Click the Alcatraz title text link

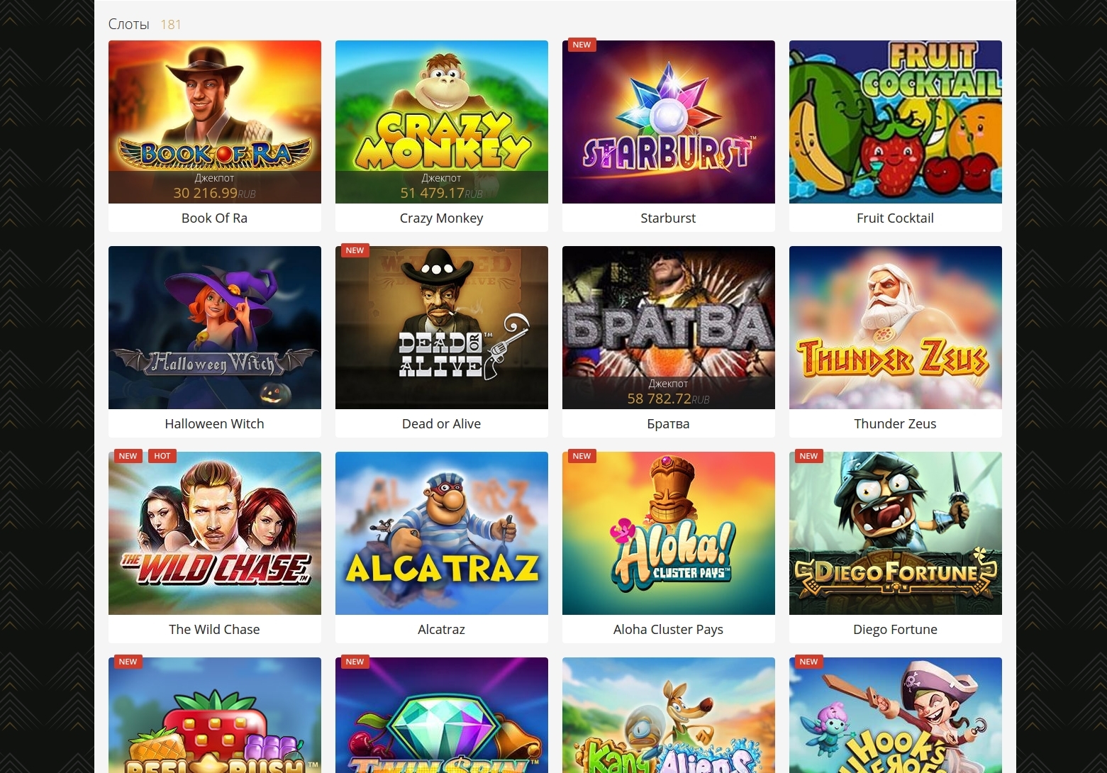coord(441,630)
